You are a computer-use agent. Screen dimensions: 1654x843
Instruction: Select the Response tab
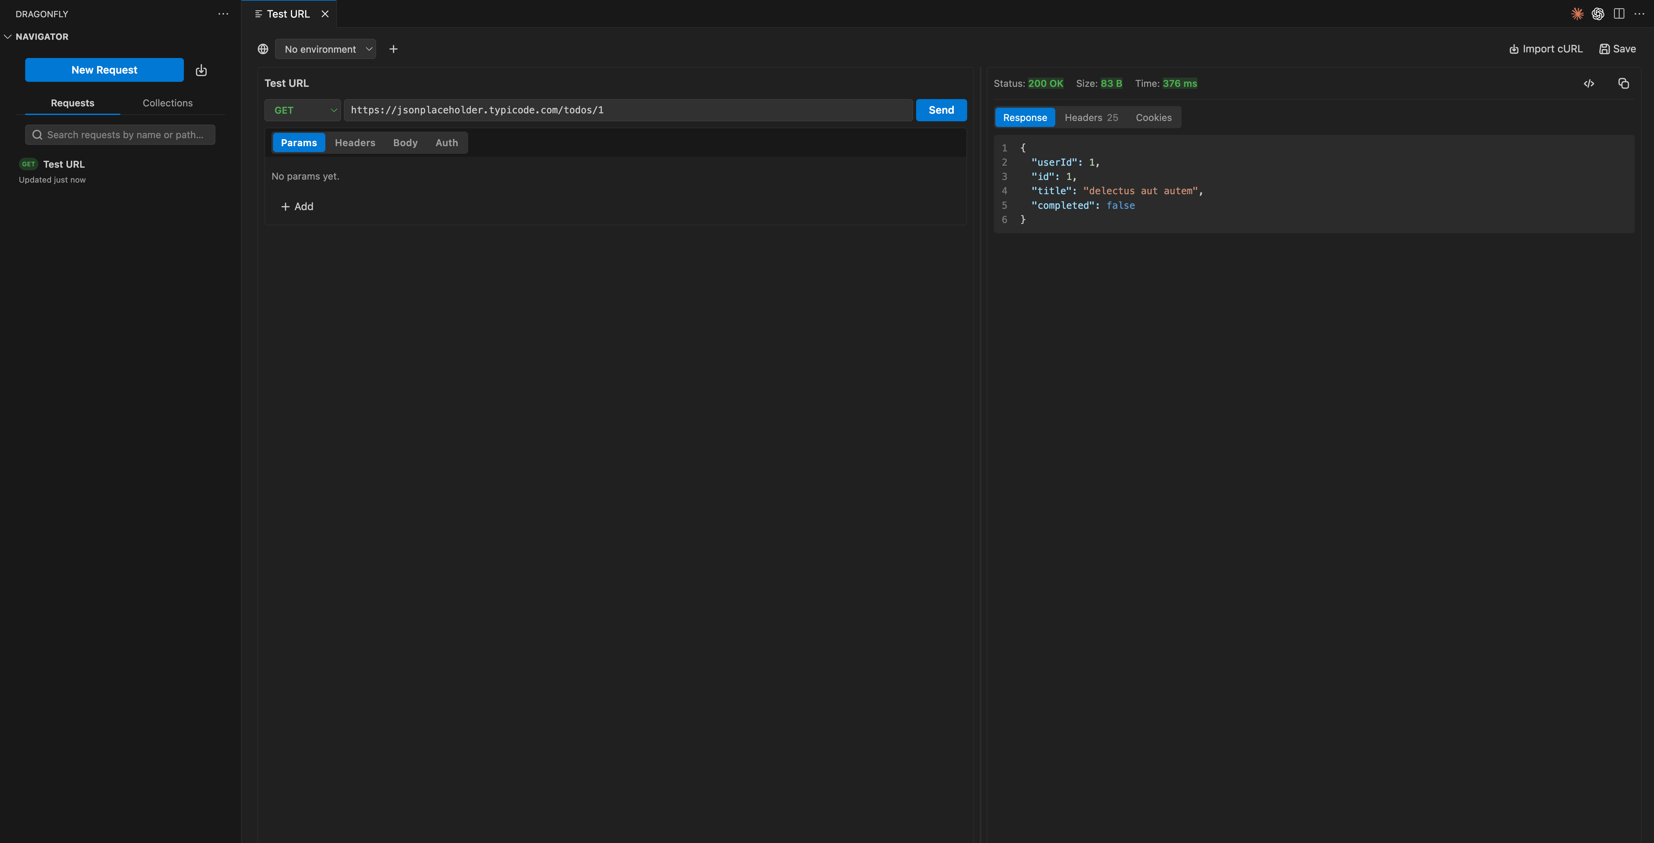click(1025, 118)
